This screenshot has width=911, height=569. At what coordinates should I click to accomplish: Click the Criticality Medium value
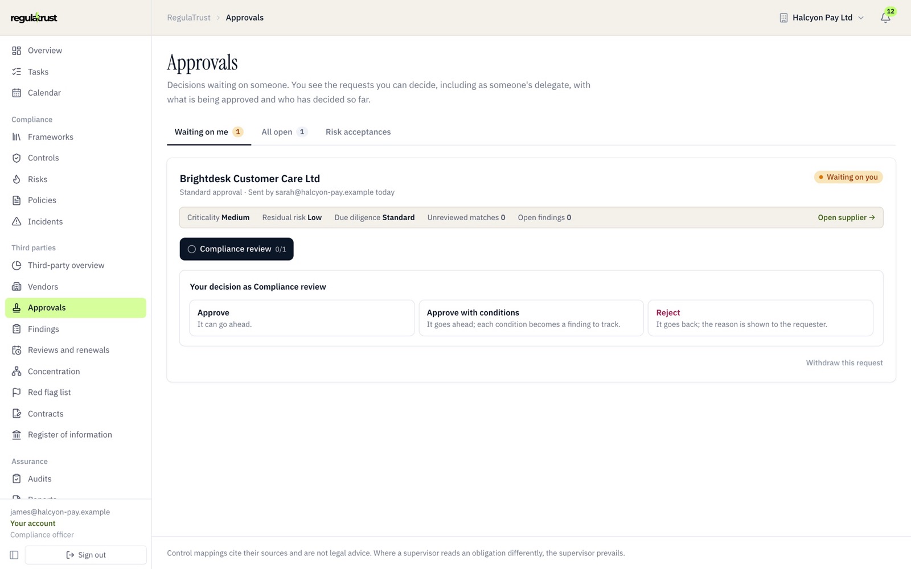[219, 217]
